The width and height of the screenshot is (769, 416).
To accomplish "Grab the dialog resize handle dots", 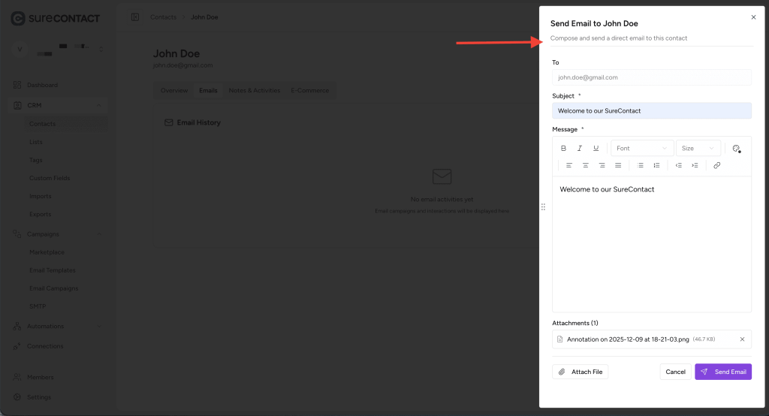I will point(544,207).
